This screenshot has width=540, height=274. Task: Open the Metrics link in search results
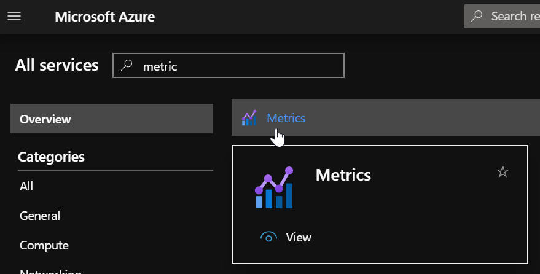[x=286, y=118]
